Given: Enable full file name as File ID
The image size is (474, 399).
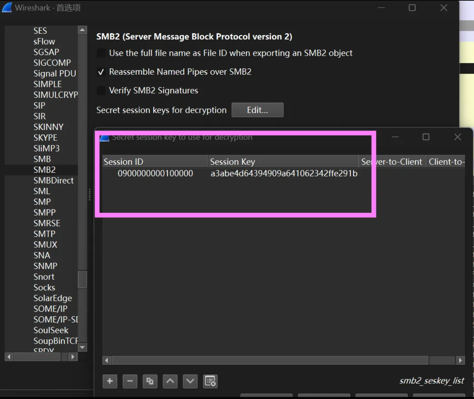Looking at the screenshot, I should pos(101,53).
